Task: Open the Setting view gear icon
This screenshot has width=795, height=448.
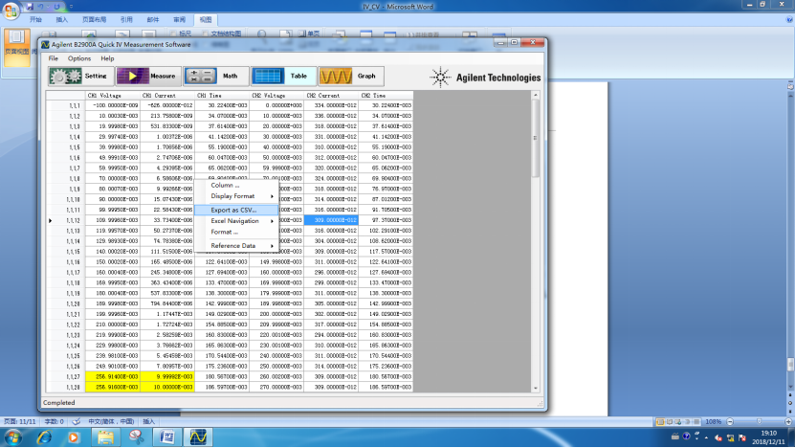Action: click(65, 77)
